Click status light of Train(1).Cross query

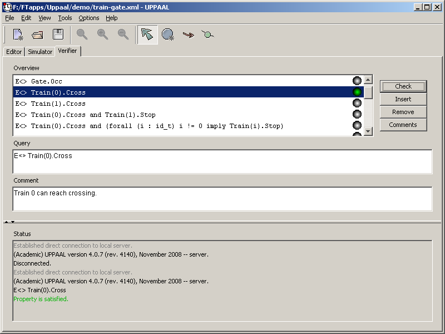pyautogui.click(x=357, y=103)
